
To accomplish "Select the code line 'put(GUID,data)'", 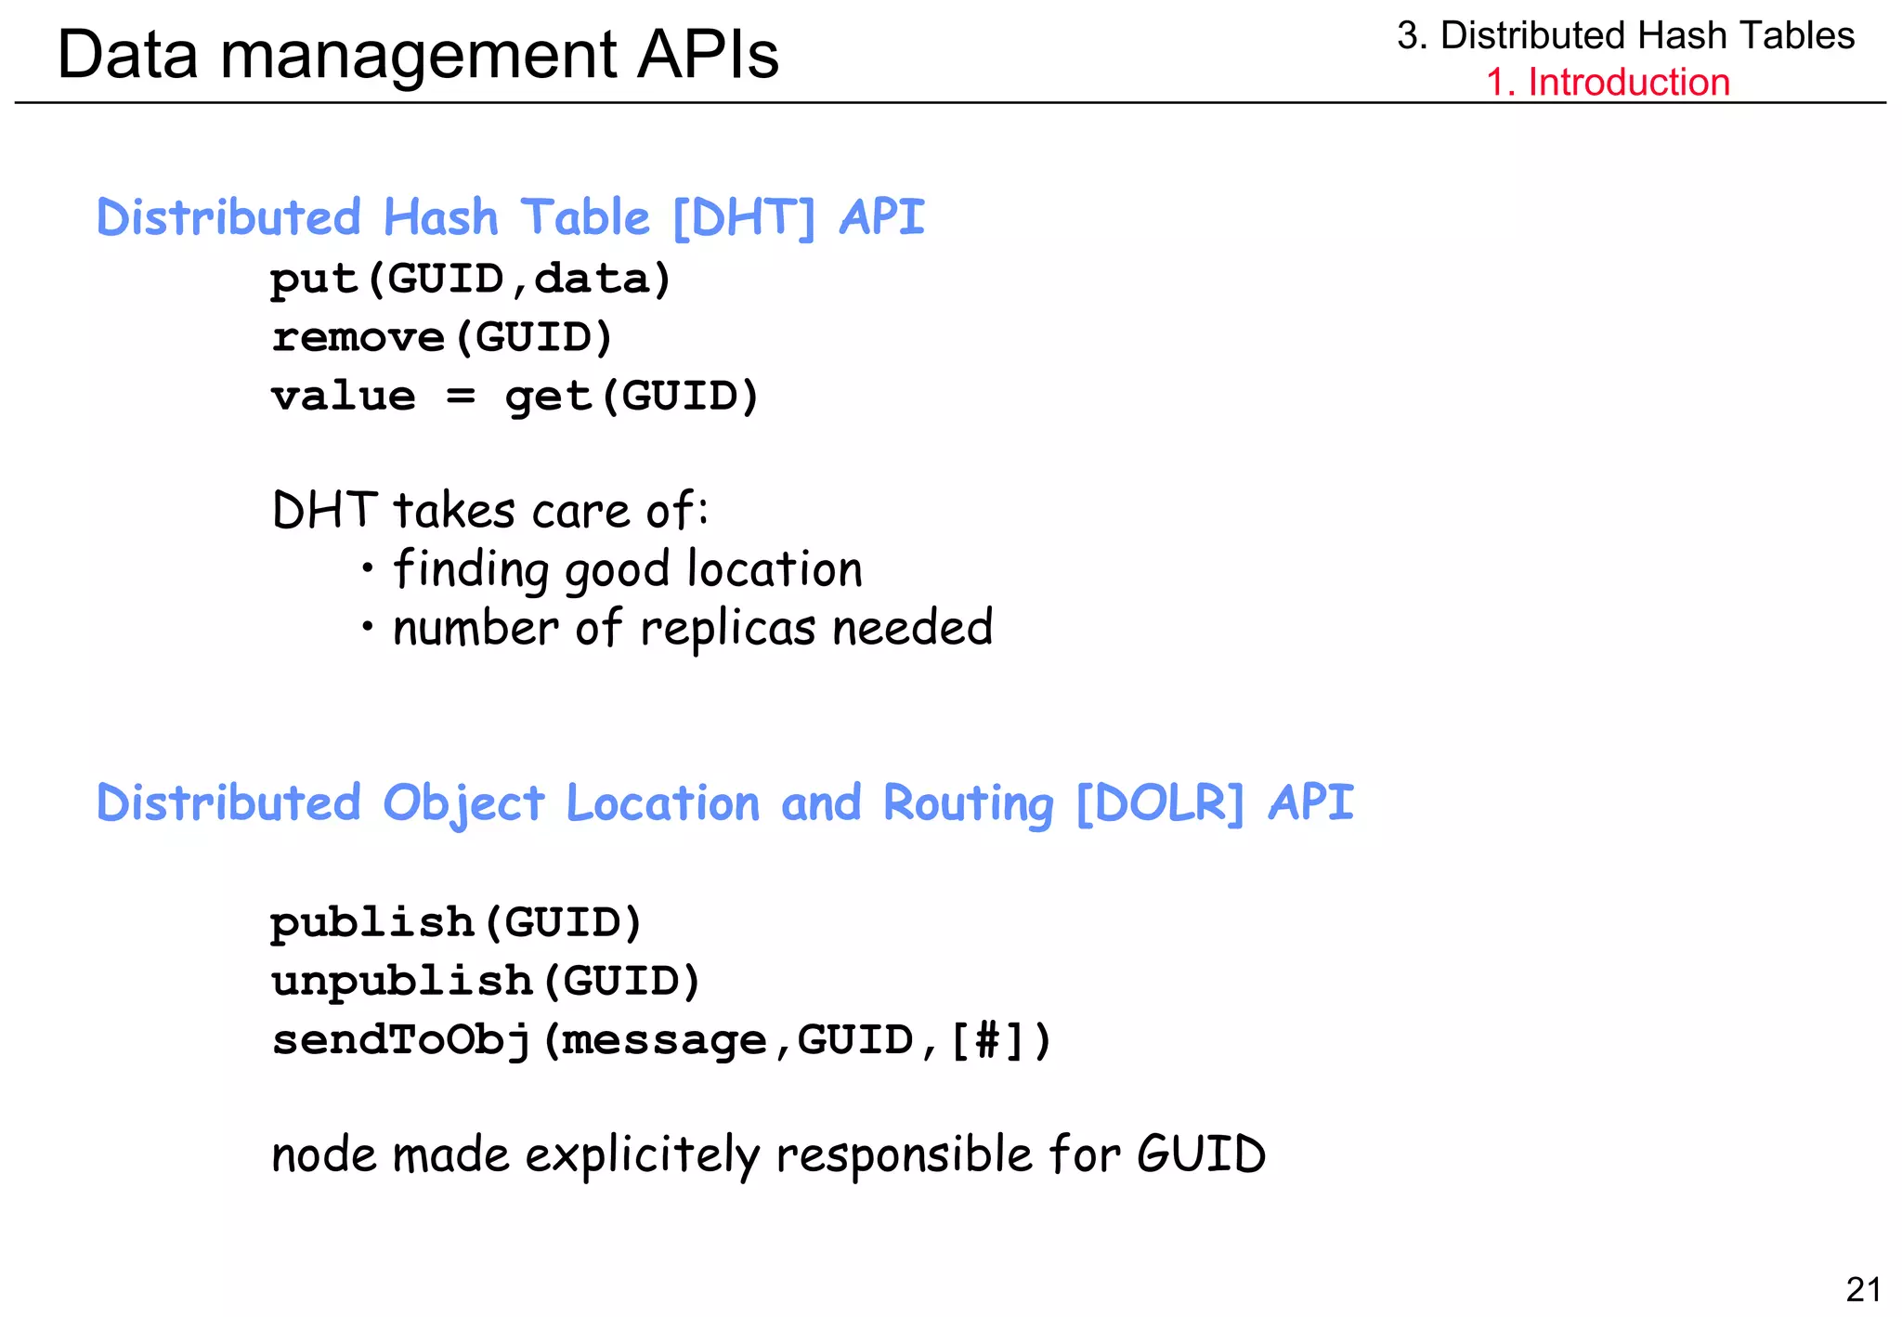I will (471, 280).
